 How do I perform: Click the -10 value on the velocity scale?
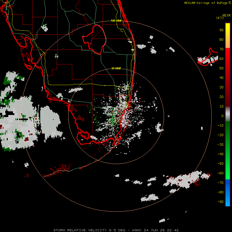pyautogui.click(x=220, y=126)
